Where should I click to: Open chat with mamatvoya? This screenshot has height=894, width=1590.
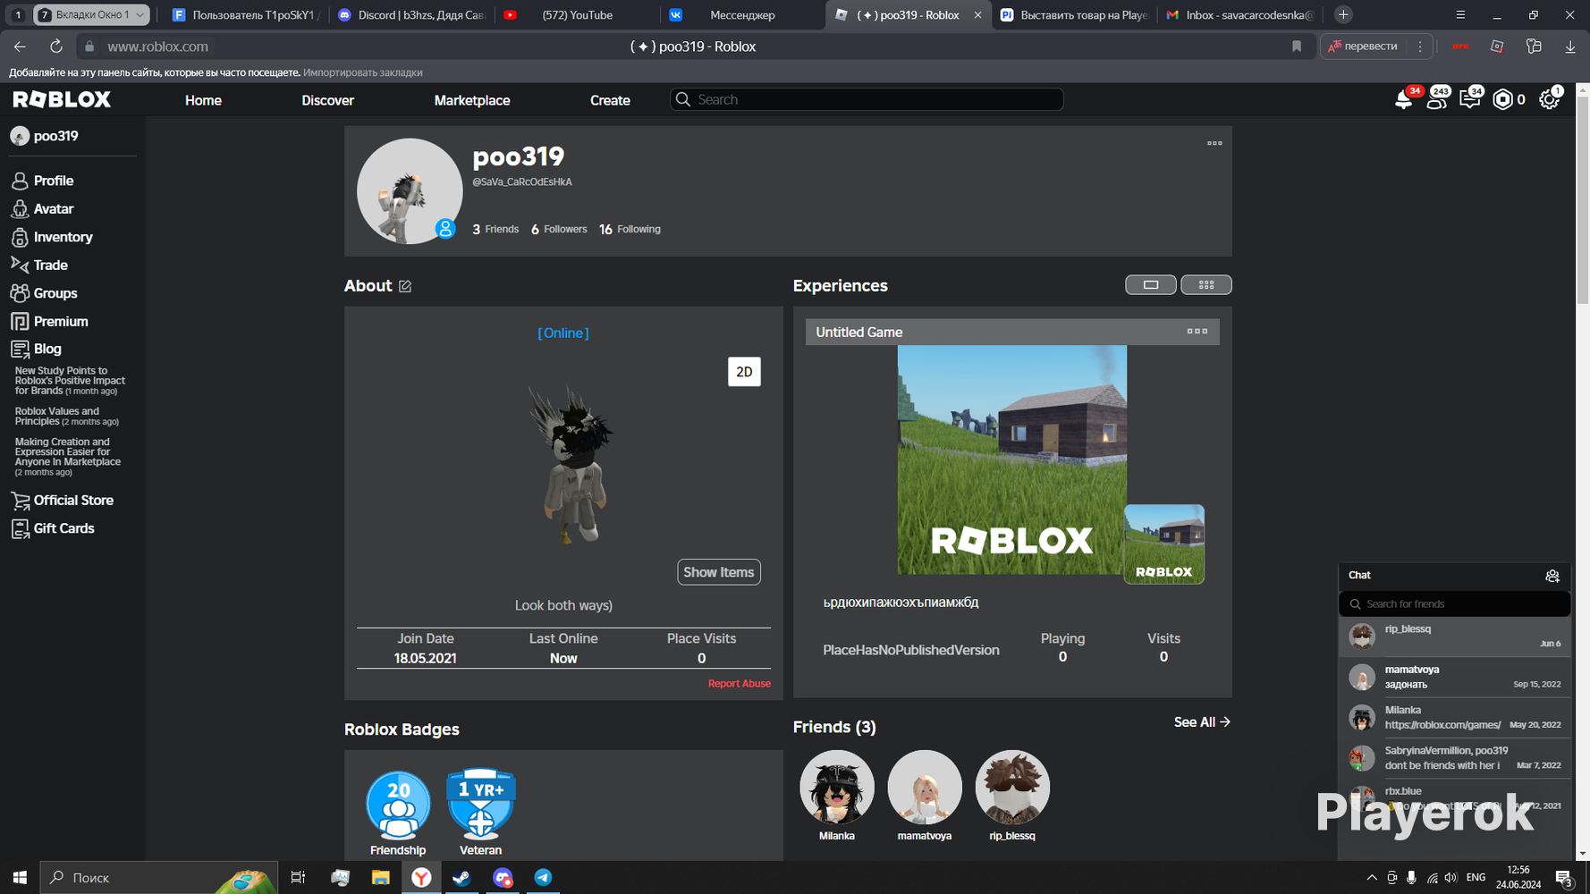pyautogui.click(x=1455, y=677)
